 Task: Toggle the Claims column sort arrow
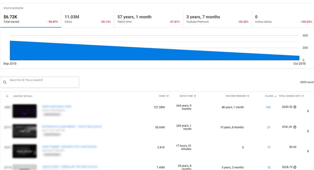(275, 96)
